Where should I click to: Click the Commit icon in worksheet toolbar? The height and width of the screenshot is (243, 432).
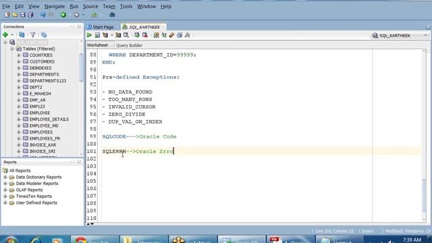point(137,35)
